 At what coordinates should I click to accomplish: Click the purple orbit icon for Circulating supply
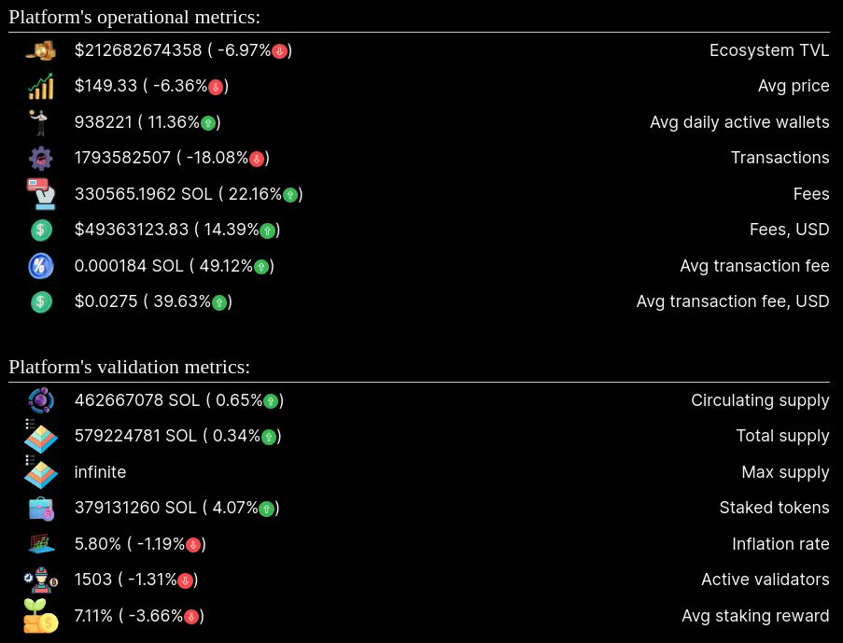[x=41, y=400]
